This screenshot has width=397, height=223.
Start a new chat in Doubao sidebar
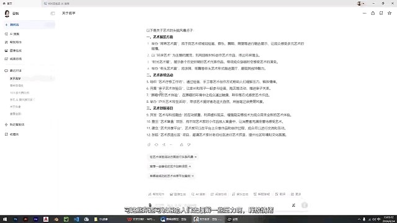pos(30,25)
